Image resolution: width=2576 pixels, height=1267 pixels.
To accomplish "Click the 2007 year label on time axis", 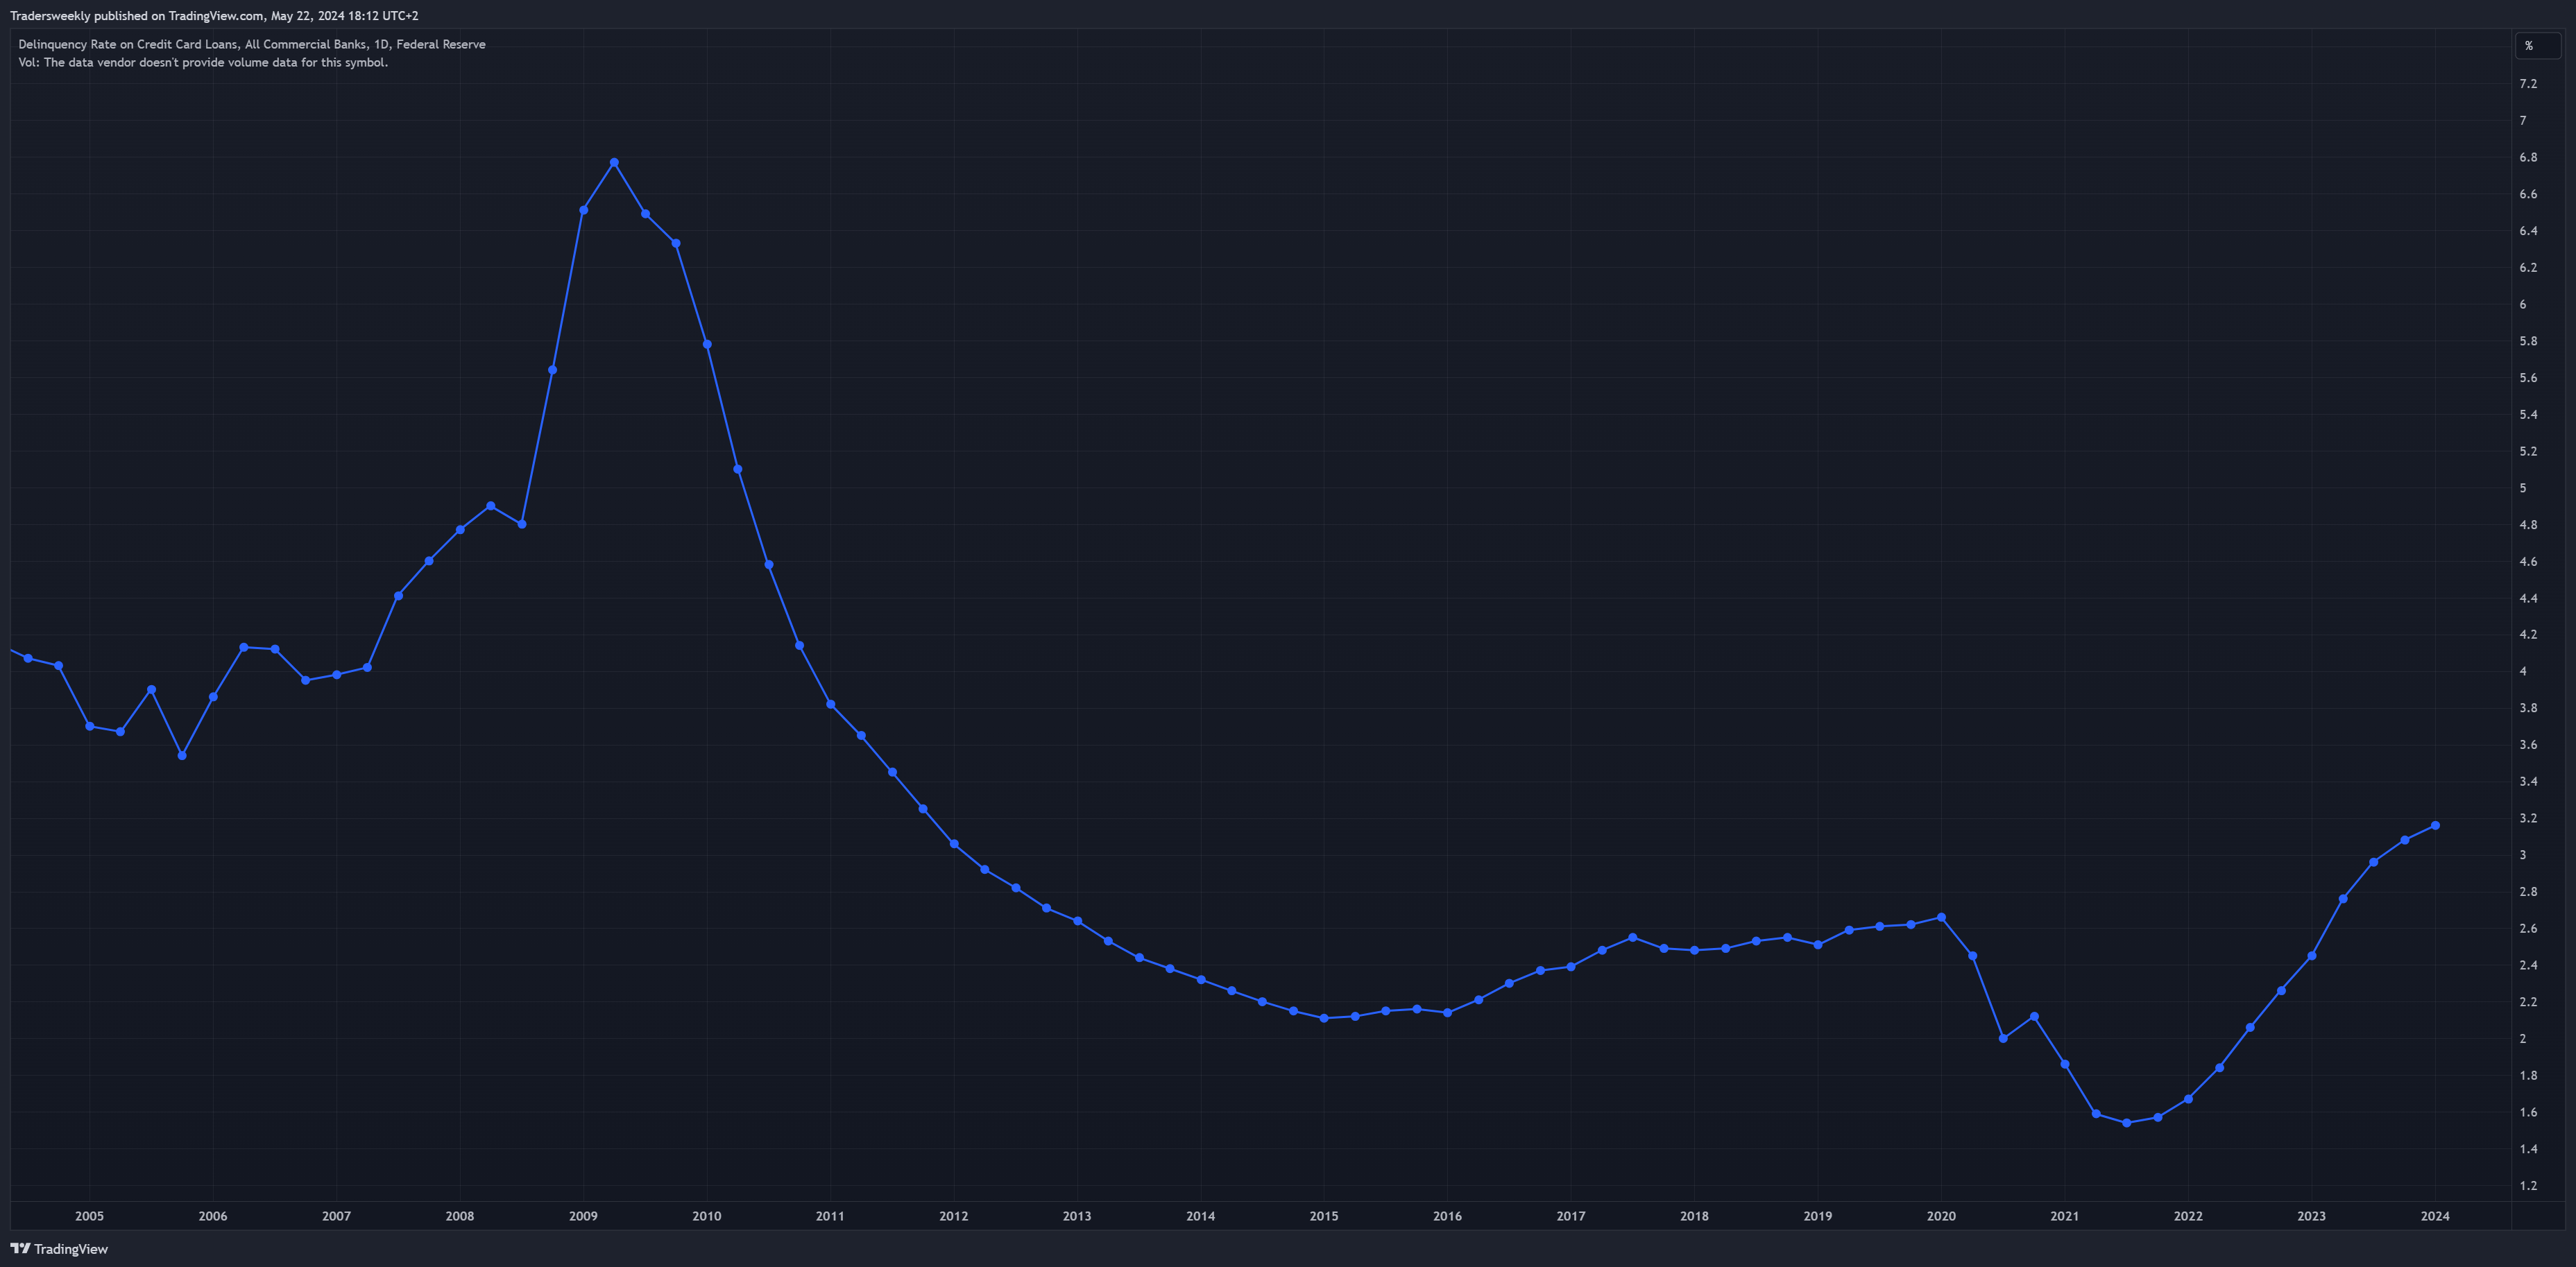I will point(336,1216).
